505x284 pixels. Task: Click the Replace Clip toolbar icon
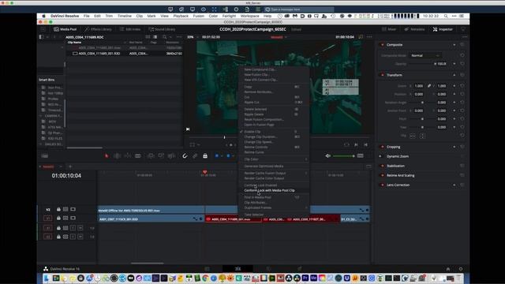171,156
